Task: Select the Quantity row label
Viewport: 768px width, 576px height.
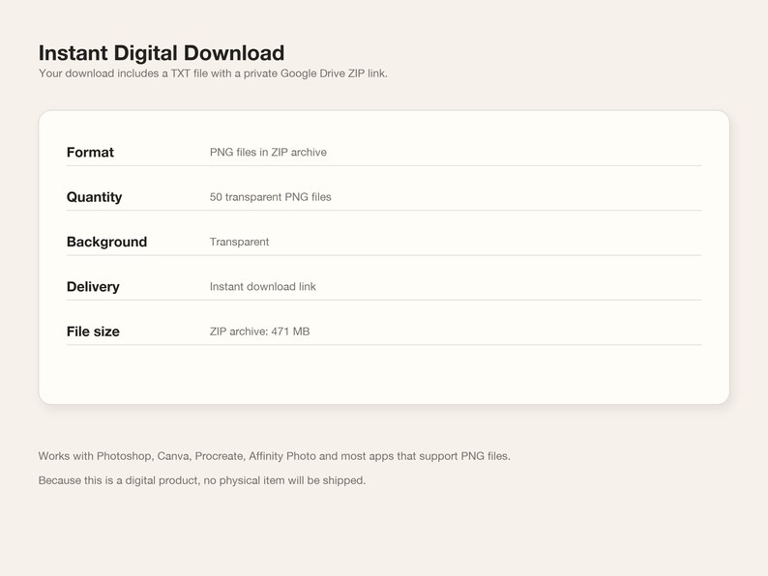Action: tap(94, 197)
